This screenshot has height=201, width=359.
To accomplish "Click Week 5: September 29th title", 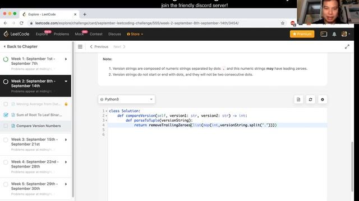I will [x=34, y=186].
